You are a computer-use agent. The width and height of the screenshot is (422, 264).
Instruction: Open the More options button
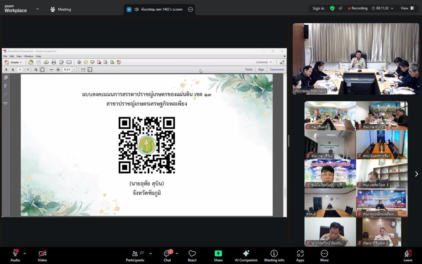coord(324,255)
